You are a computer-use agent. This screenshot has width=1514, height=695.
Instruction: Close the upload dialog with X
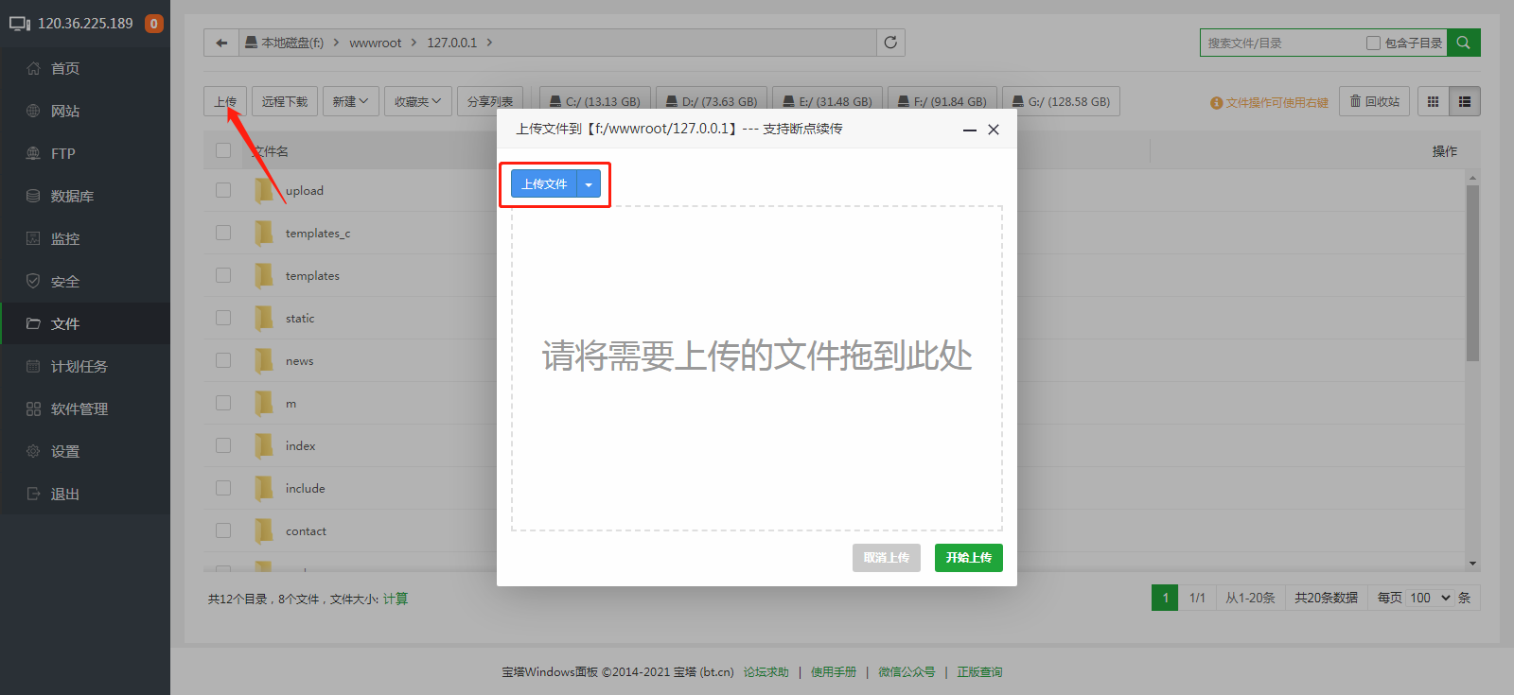click(994, 130)
